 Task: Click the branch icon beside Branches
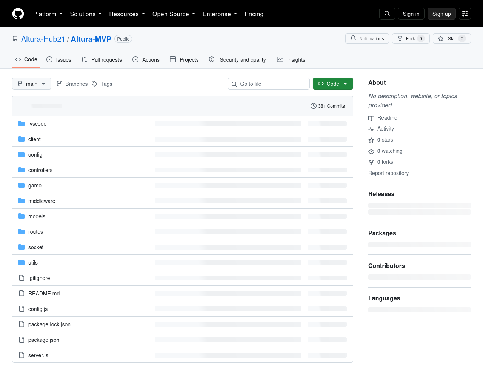pyautogui.click(x=59, y=84)
